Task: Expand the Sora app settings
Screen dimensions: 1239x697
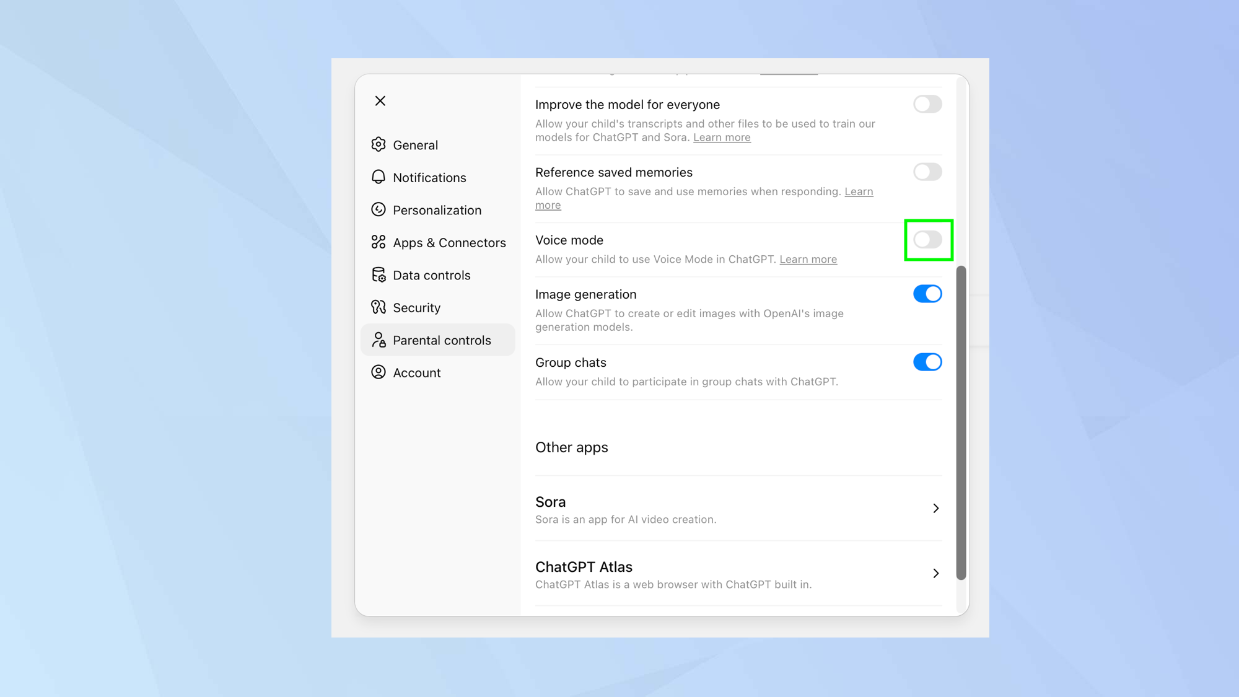Action: (x=935, y=508)
